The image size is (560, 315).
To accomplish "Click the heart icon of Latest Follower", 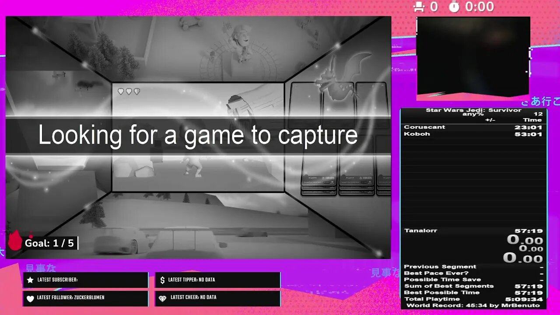I will point(30,298).
